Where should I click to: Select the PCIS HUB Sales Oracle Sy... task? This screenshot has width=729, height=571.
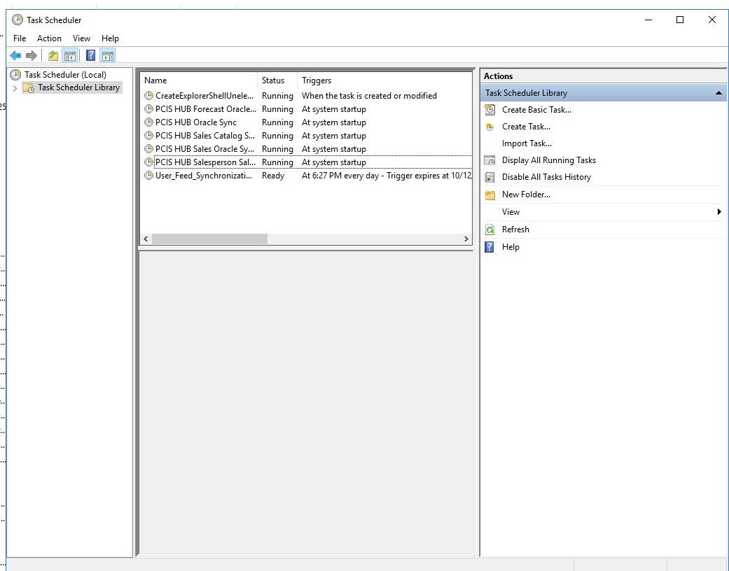(x=204, y=148)
